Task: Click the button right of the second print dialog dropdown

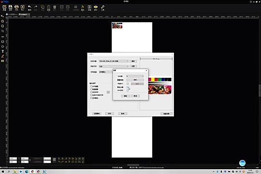Action: point(133,66)
